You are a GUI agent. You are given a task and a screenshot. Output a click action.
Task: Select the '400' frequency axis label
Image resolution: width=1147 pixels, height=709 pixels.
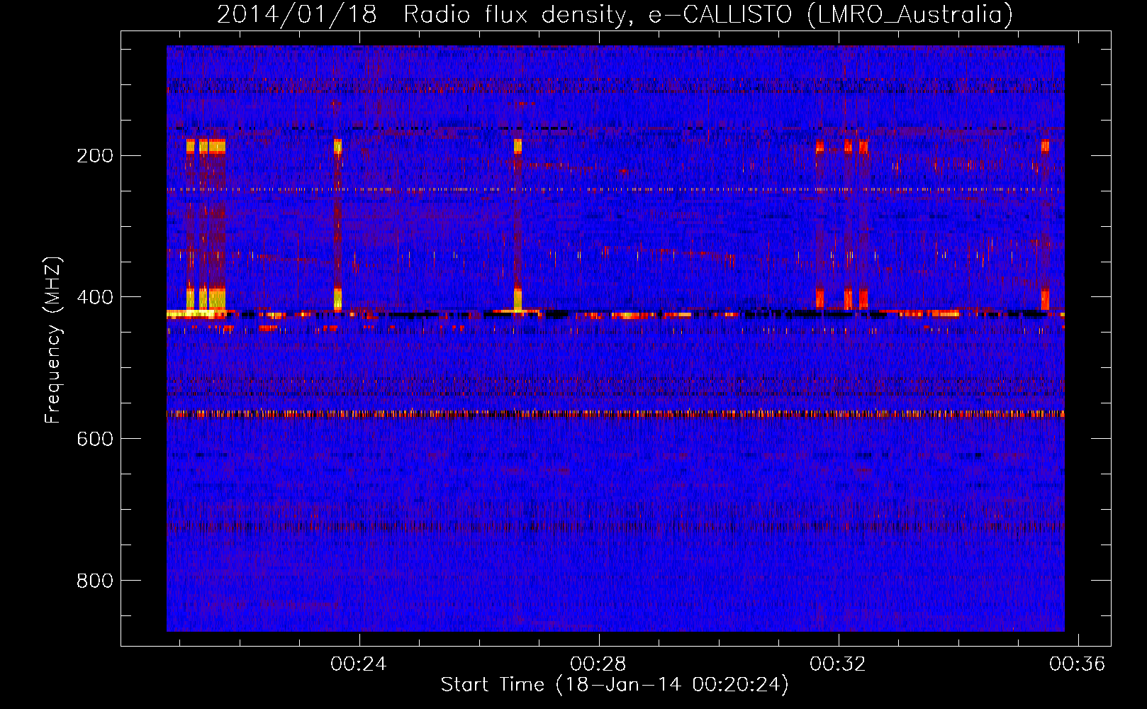tap(95, 298)
